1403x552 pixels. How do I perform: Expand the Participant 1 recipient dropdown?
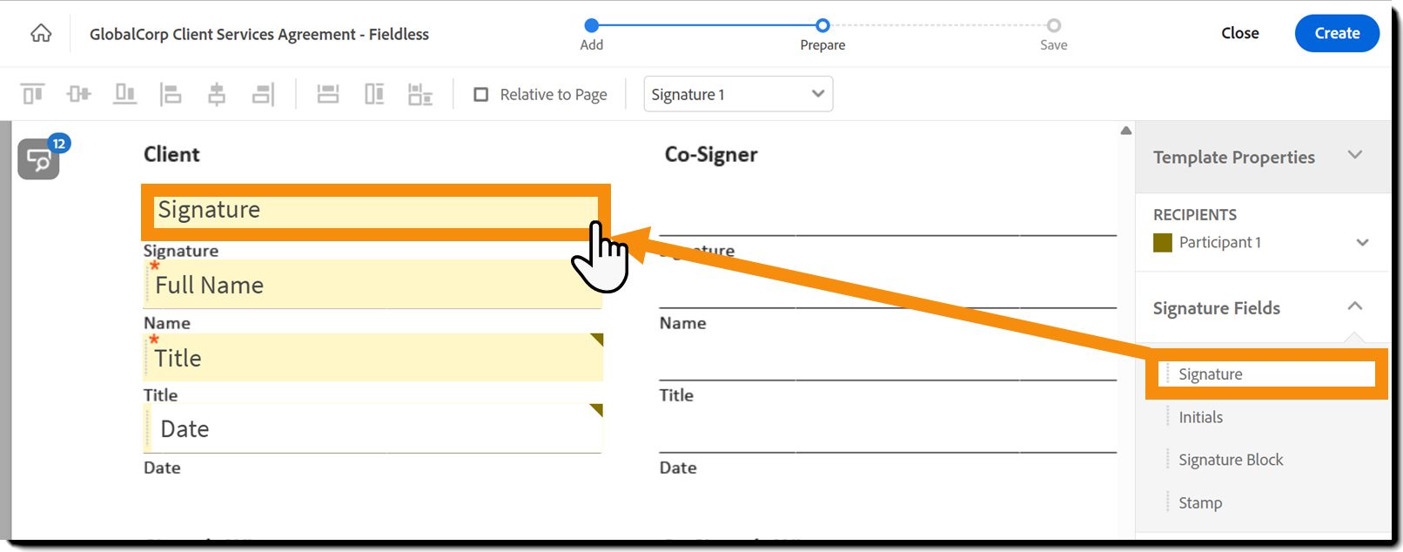1362,243
